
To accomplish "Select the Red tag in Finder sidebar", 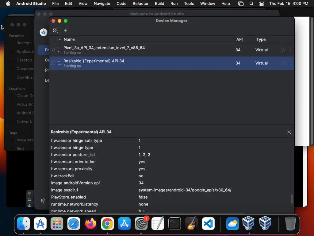I will (20, 148).
